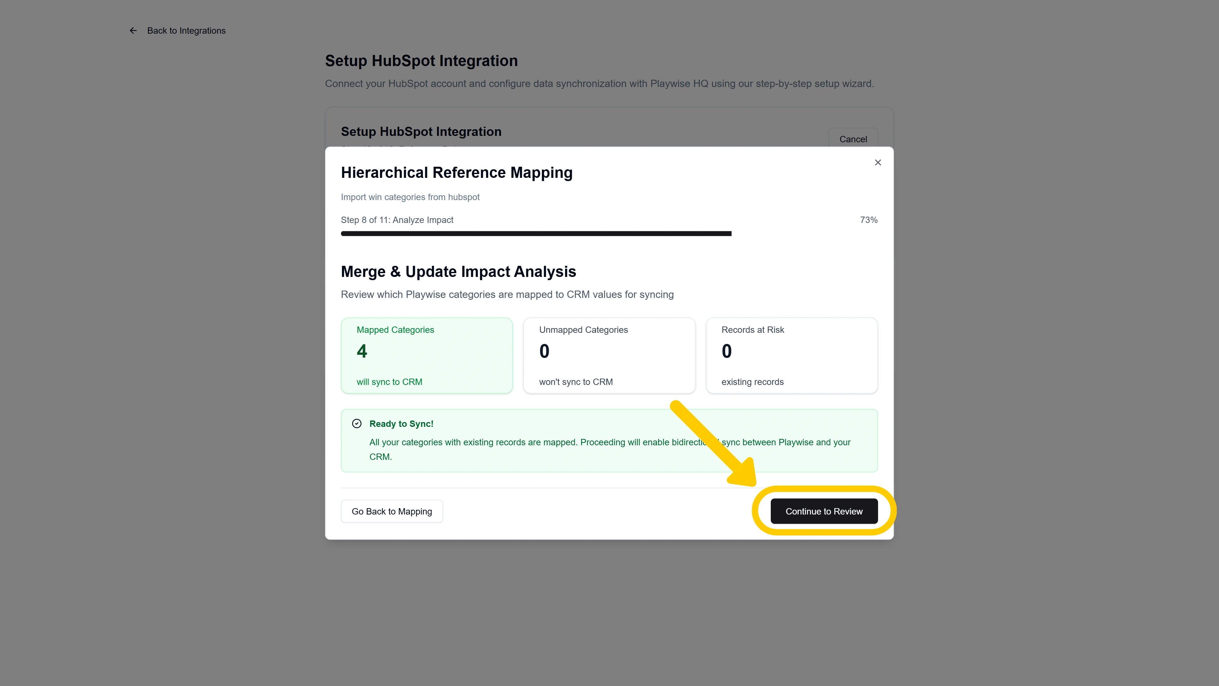Click the 73% progress label
Image resolution: width=1219 pixels, height=686 pixels.
(x=868, y=220)
